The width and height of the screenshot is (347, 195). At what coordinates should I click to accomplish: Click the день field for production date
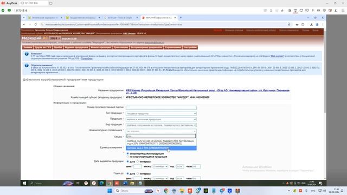137,166
